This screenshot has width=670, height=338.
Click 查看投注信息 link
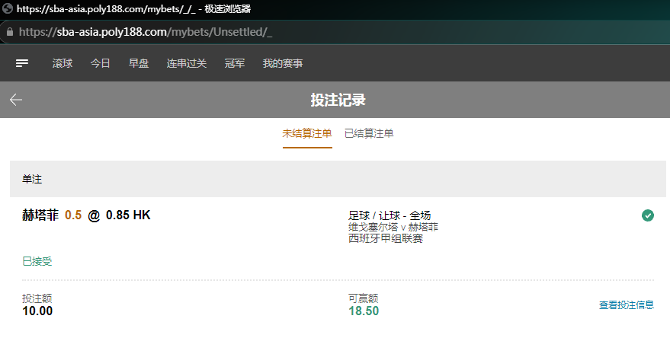tap(627, 305)
